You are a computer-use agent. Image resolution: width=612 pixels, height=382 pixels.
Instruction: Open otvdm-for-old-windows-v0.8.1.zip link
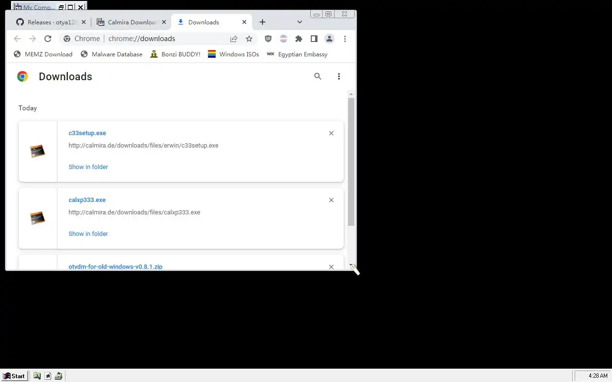(115, 266)
